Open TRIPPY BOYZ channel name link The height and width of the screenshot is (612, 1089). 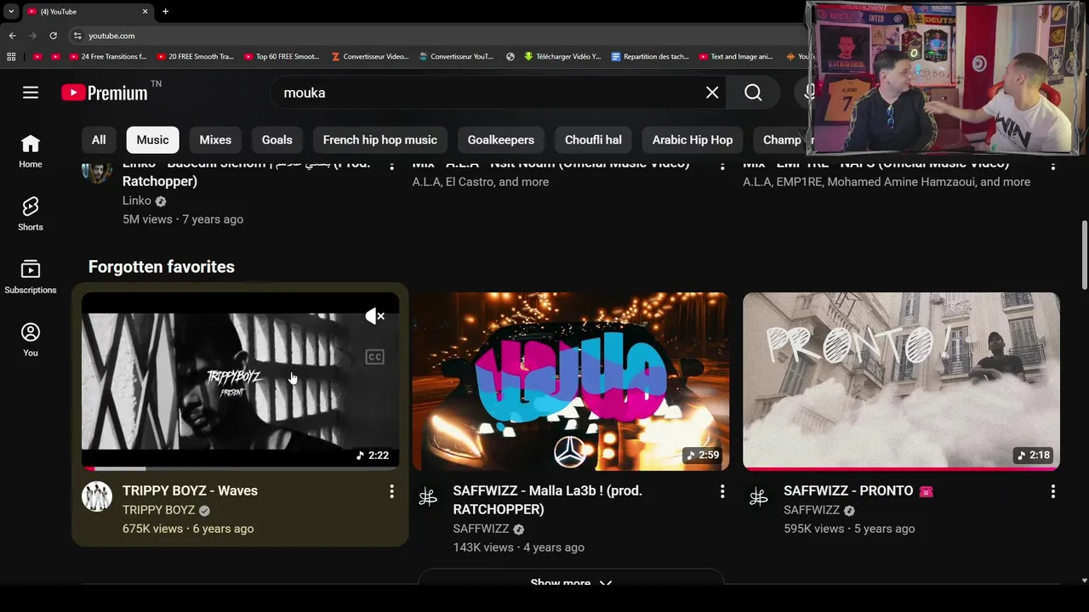(158, 510)
